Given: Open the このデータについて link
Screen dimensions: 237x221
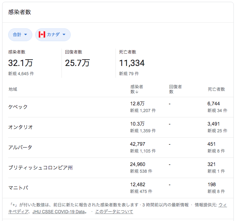Looking at the screenshot, I should point(114,211).
